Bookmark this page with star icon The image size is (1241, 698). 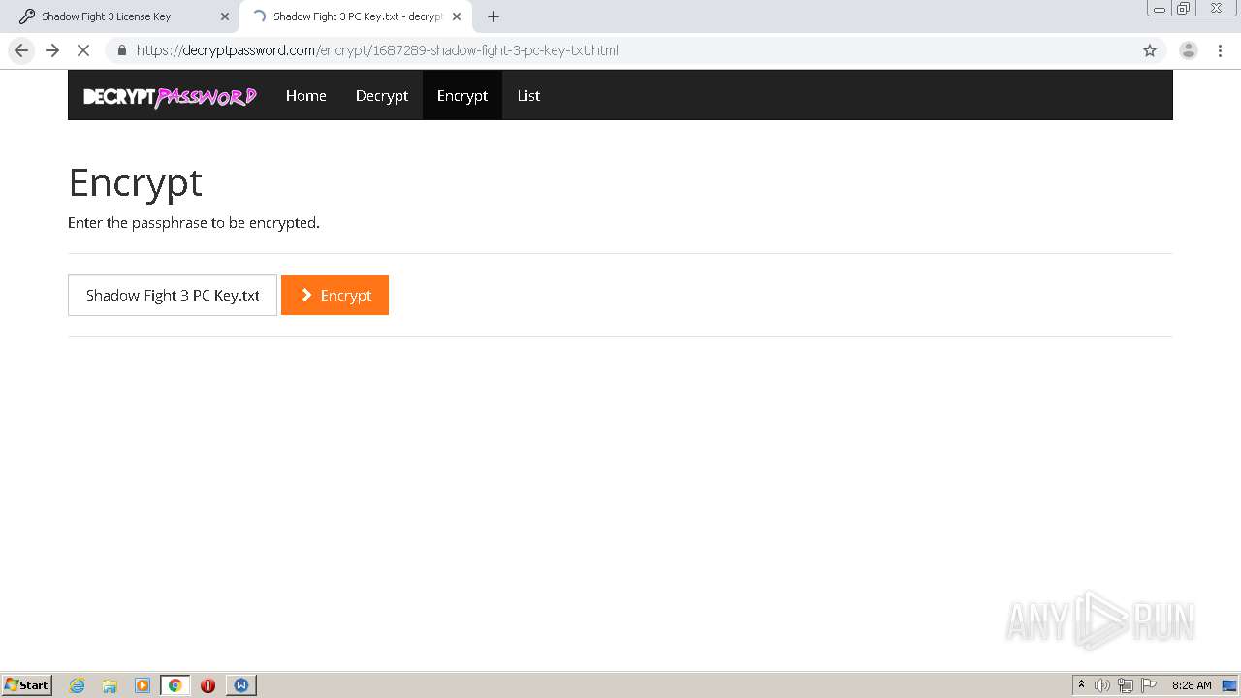[x=1150, y=50]
